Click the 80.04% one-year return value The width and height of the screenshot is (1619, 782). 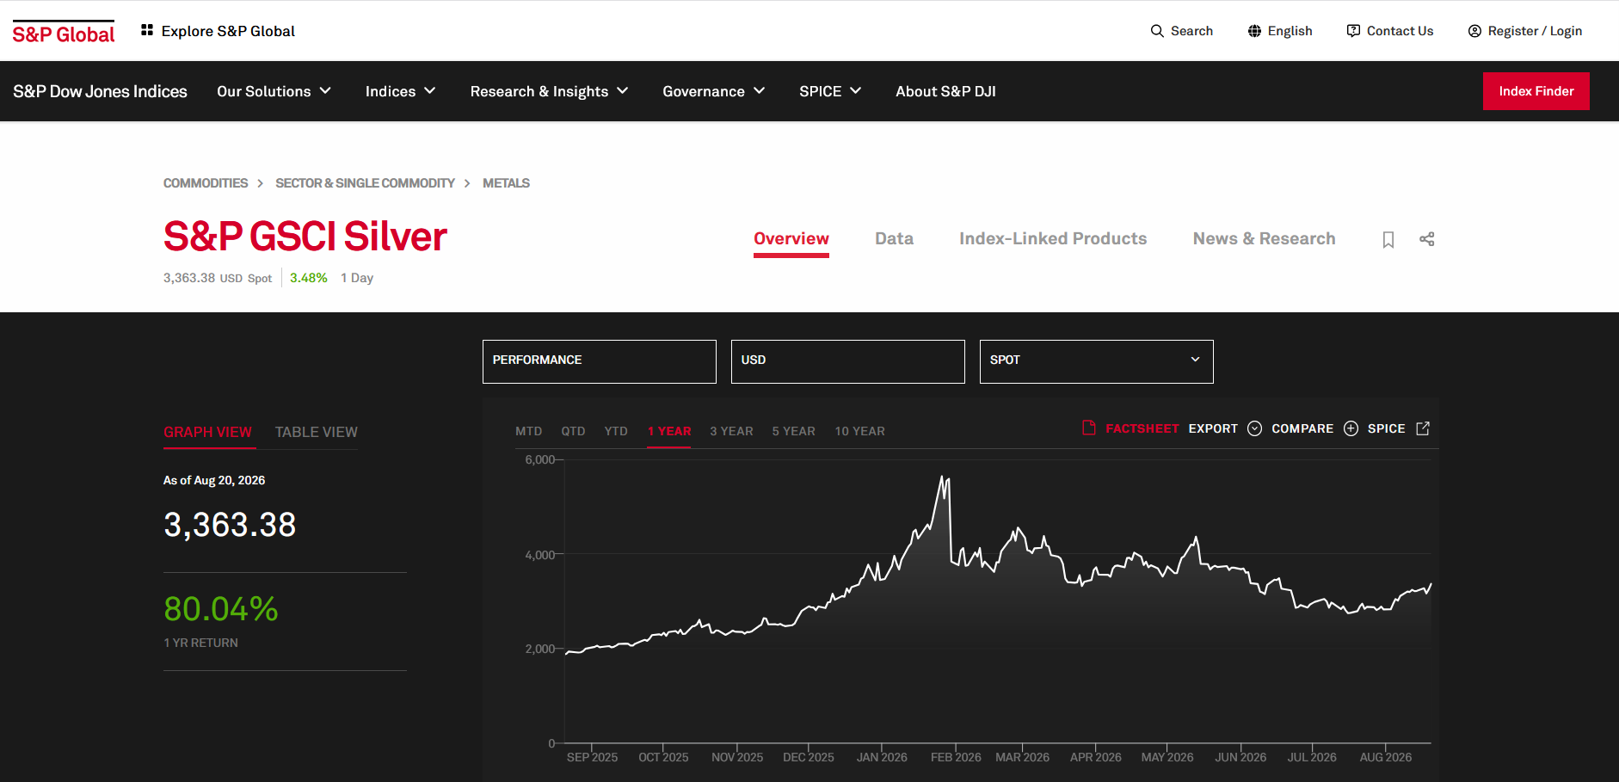point(221,609)
